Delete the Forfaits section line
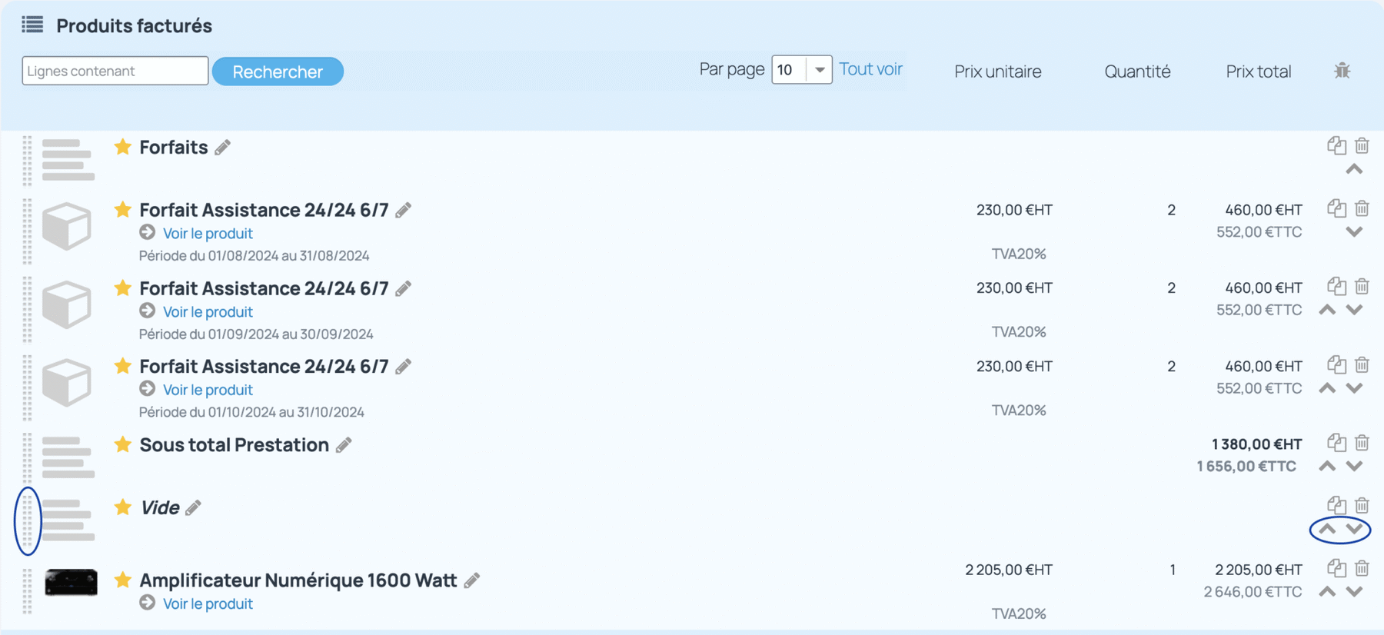 coord(1362,145)
